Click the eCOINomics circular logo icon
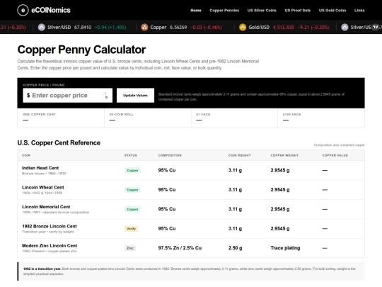382x287 pixels. point(23,10)
